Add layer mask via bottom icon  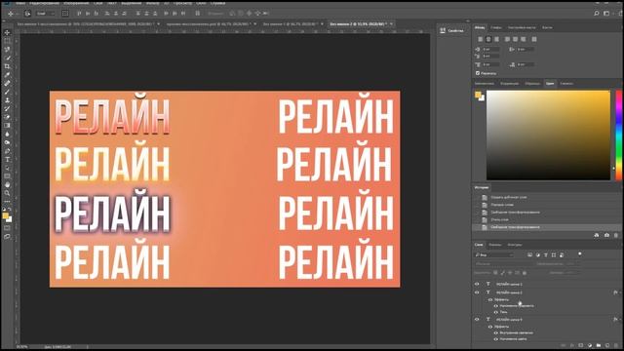tap(581, 345)
